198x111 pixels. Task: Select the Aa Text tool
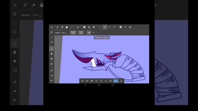click(130, 27)
